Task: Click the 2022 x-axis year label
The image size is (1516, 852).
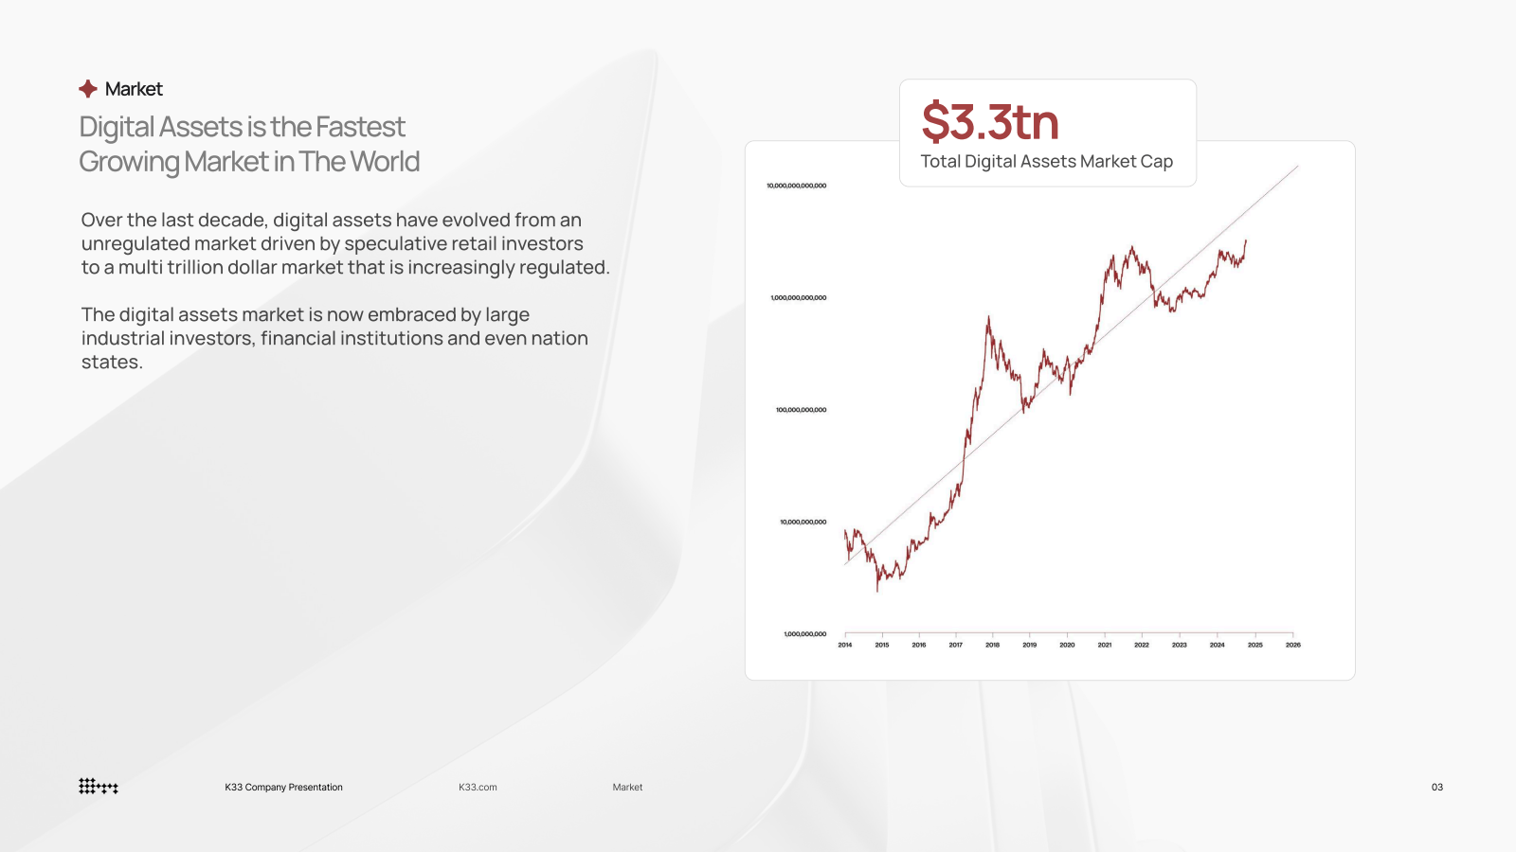Action: click(1142, 645)
